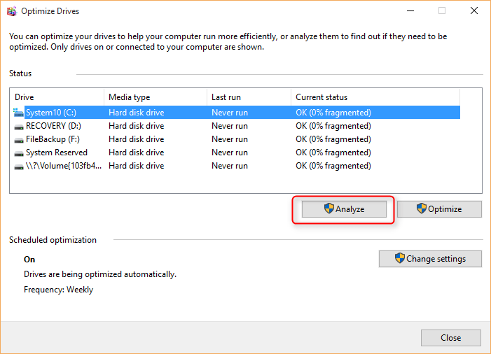Click OK (0% fragmented) for System10 (C:)
This screenshot has width=491, height=354.
pos(333,113)
